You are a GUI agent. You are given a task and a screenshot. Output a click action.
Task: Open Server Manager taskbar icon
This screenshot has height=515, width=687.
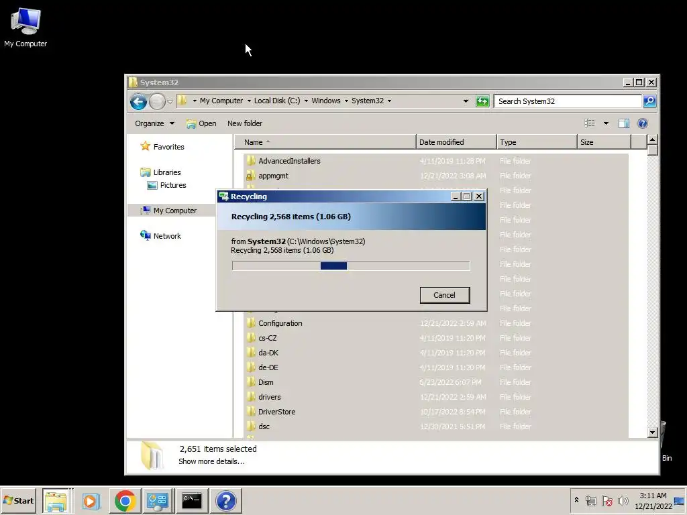tap(158, 500)
